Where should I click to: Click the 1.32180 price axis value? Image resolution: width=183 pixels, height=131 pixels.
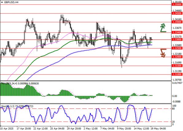177,54
